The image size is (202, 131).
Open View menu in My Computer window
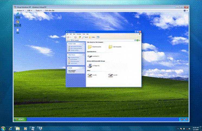tap(74, 34)
